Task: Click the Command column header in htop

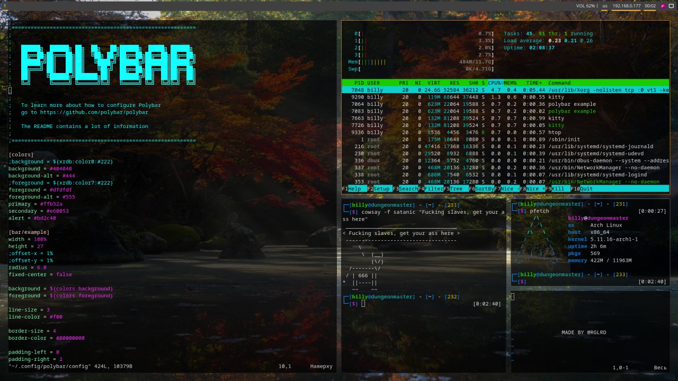Action: click(559, 83)
